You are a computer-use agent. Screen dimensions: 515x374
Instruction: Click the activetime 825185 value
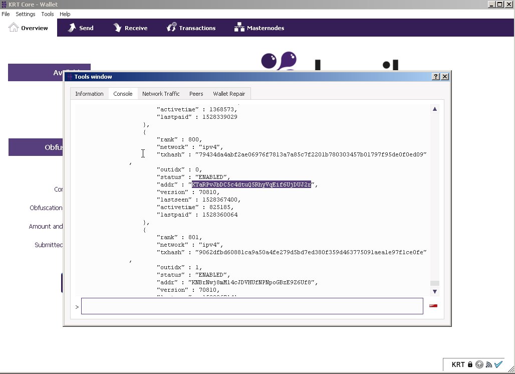(x=220, y=207)
